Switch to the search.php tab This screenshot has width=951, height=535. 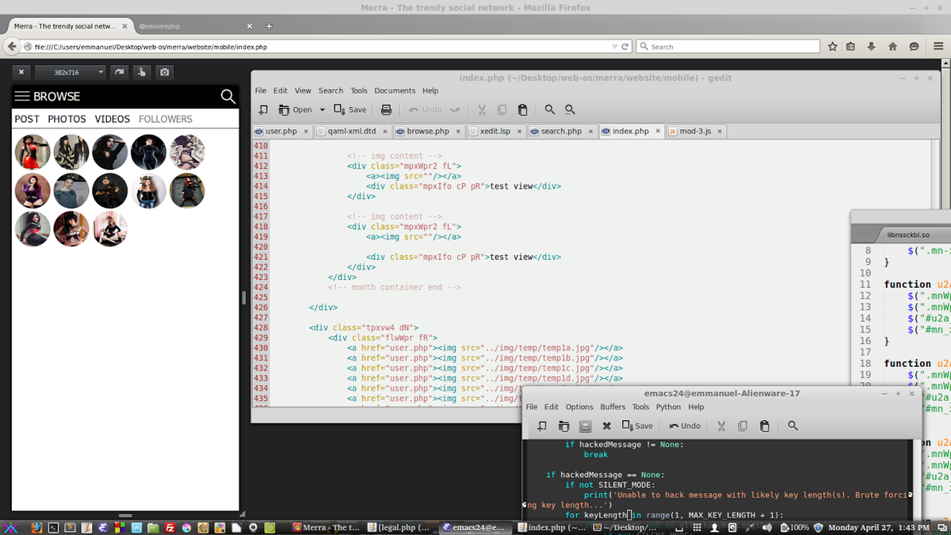[561, 131]
